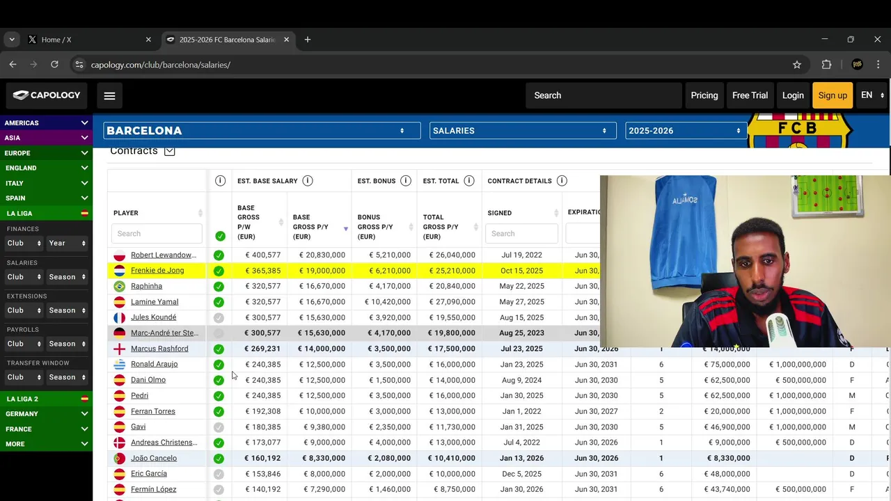Click the Chrome profile avatar
The height and width of the screenshot is (501, 891).
[x=858, y=65]
